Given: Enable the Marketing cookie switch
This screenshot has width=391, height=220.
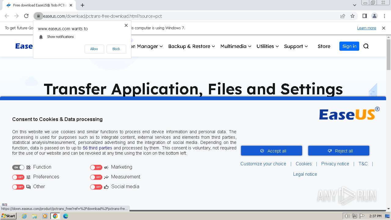Looking at the screenshot, I should pyautogui.click(x=96, y=167).
